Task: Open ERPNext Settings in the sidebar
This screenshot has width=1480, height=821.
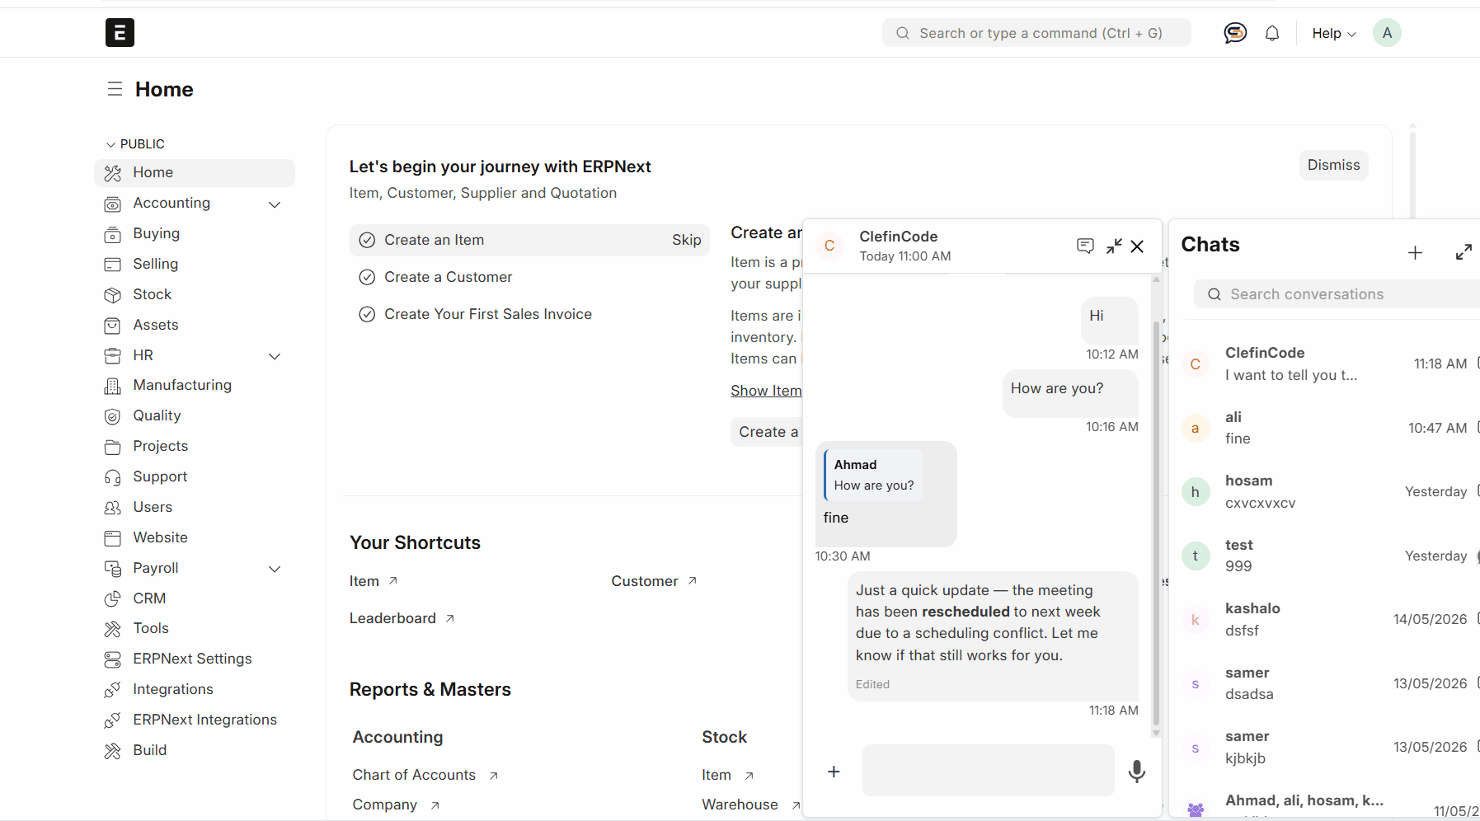Action: (x=195, y=659)
